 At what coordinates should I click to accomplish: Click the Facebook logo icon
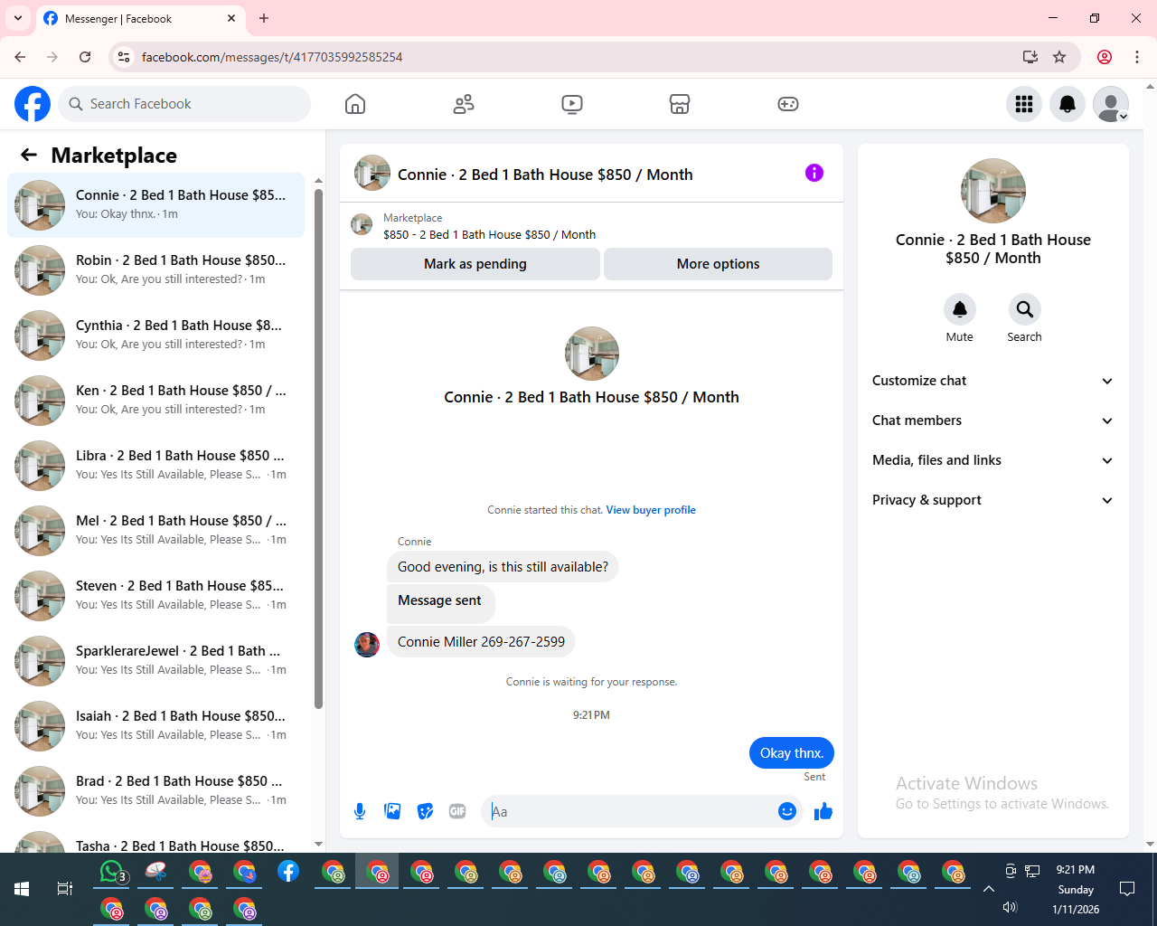(x=33, y=104)
